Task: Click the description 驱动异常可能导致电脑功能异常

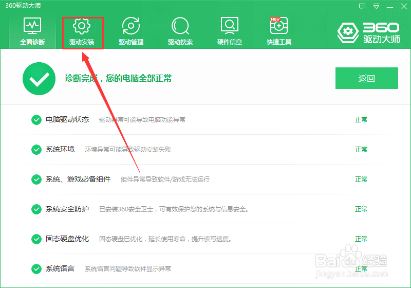Action: pos(142,120)
